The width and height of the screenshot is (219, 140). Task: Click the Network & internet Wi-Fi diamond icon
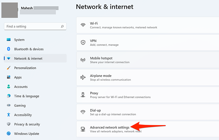(x=9, y=58)
